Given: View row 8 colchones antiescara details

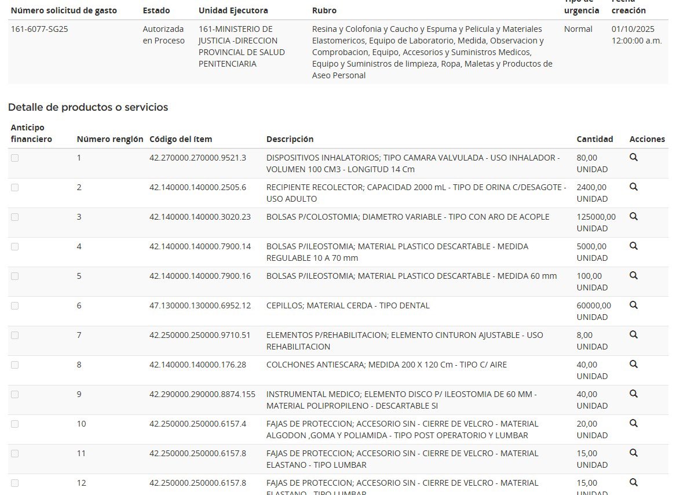Looking at the screenshot, I should click(633, 364).
